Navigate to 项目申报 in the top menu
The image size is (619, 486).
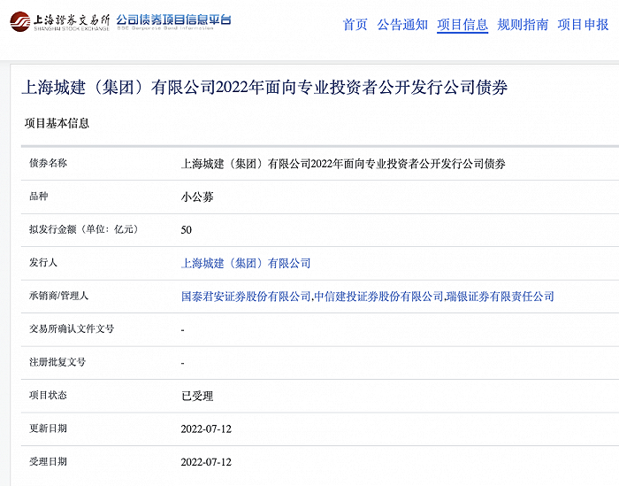583,25
